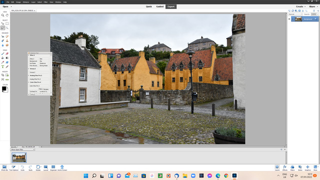Open the Create dropdown
The image size is (320, 180).
pyautogui.click(x=301, y=6)
